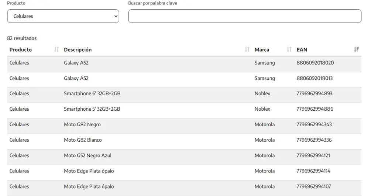This screenshot has width=368, height=196.
Task: Click Moto Edge Plata ópalo for EAN 7796962994107
Action: [89, 186]
